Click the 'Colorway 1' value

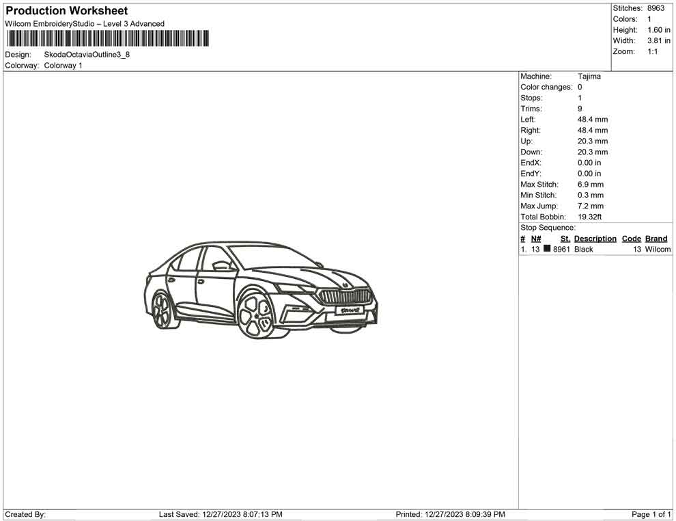[63, 66]
